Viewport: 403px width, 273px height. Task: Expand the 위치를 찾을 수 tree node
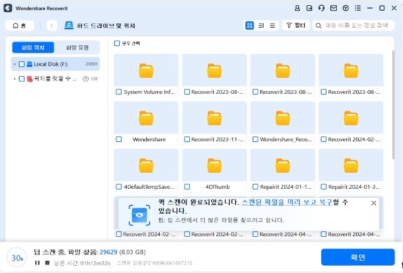pyautogui.click(x=14, y=79)
